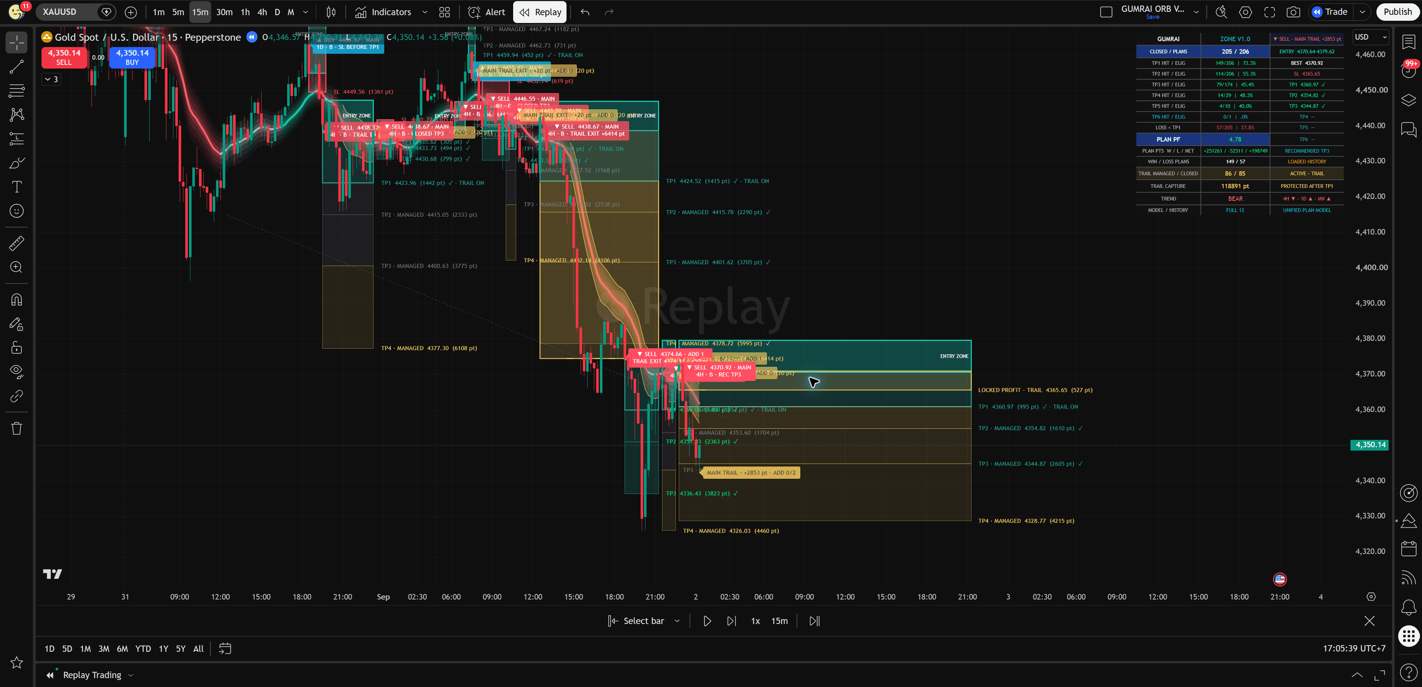Screen dimensions: 1422x687
Task: Toggle lock all drawing tools
Action: [17, 348]
